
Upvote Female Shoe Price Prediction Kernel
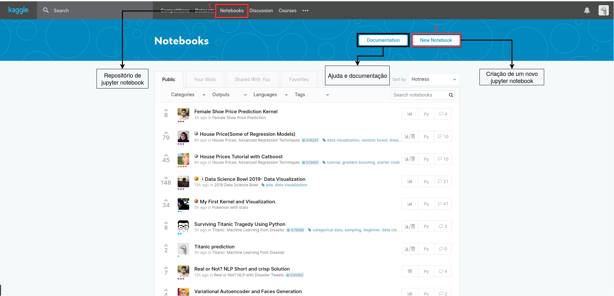coord(166,110)
